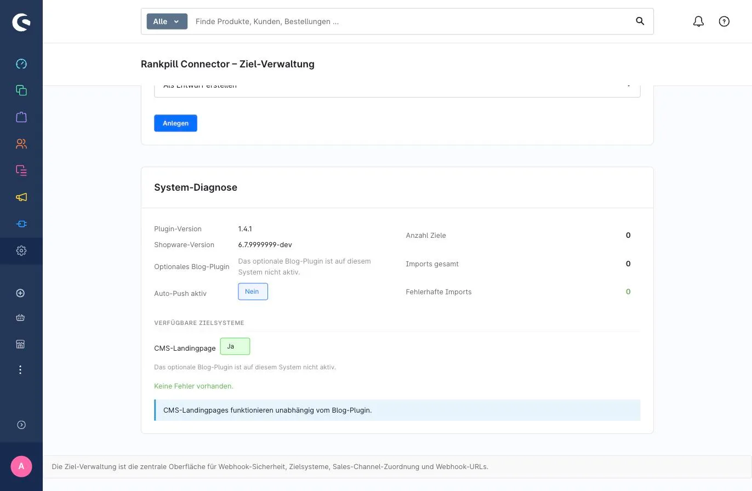Screen dimensions: 752x491
Task: Open the Orders shopping bag icon
Action: (21, 117)
